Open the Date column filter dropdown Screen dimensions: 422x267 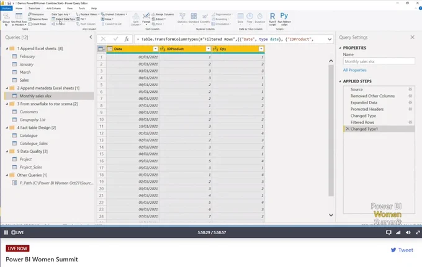(x=155, y=49)
